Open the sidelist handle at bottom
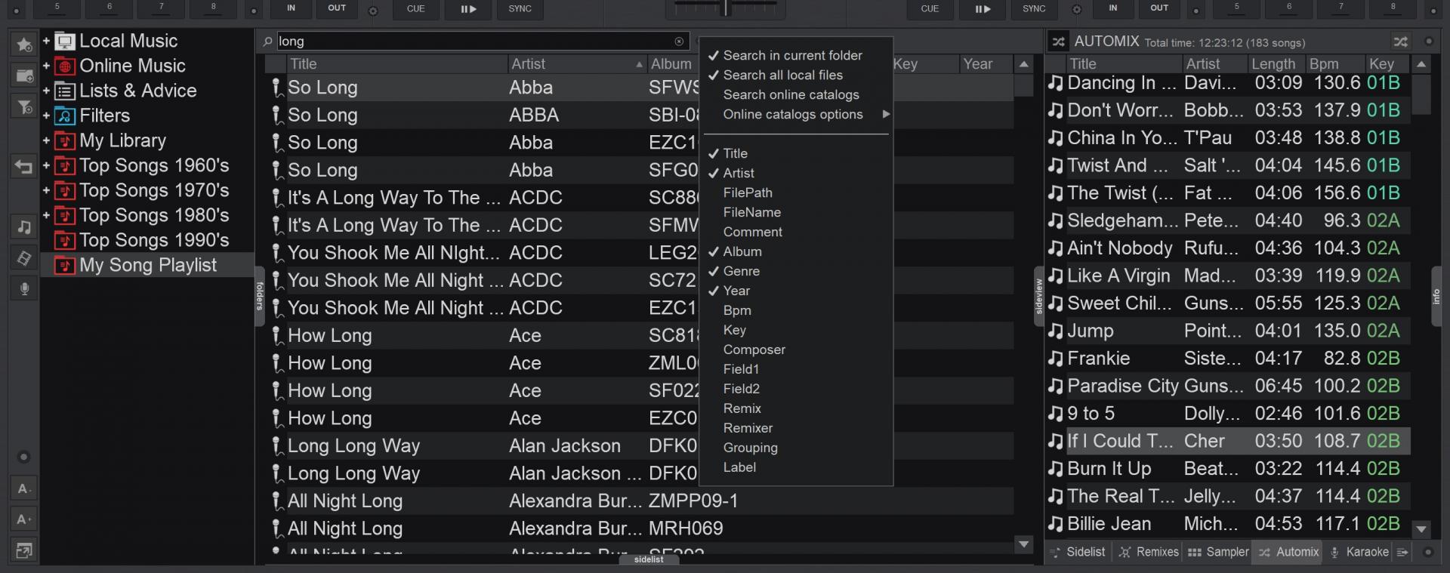Screen dimensions: 1450x573 [x=649, y=559]
